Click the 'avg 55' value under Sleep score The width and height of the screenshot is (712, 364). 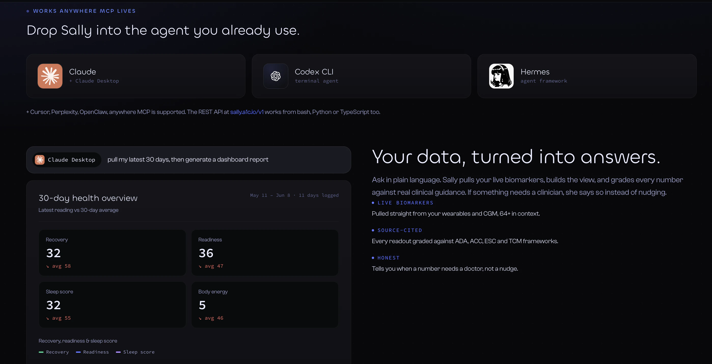click(x=61, y=318)
